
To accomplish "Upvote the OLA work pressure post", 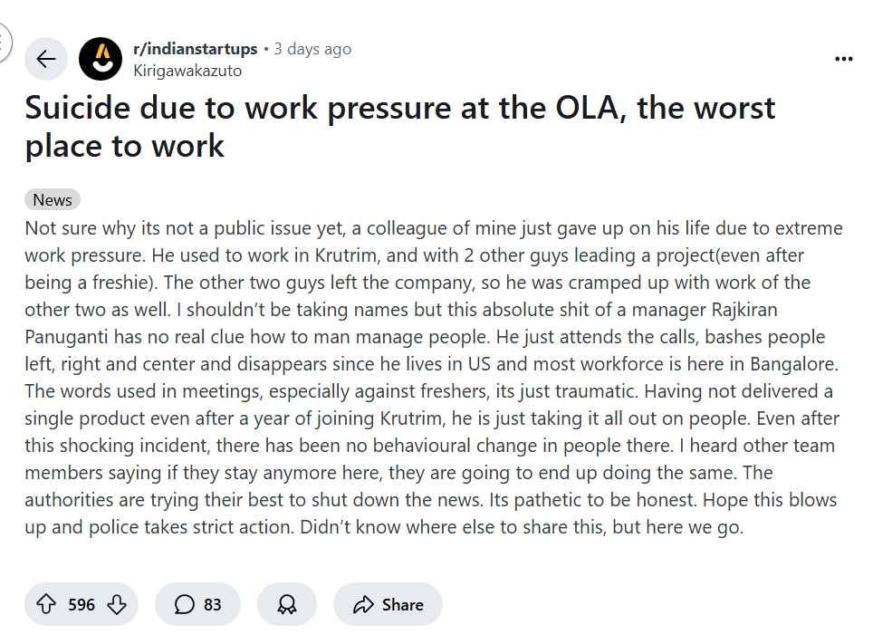I will click(x=45, y=604).
